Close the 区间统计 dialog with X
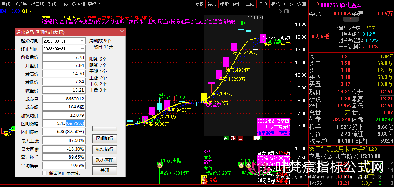The image size is (394, 187). tap(122, 32)
